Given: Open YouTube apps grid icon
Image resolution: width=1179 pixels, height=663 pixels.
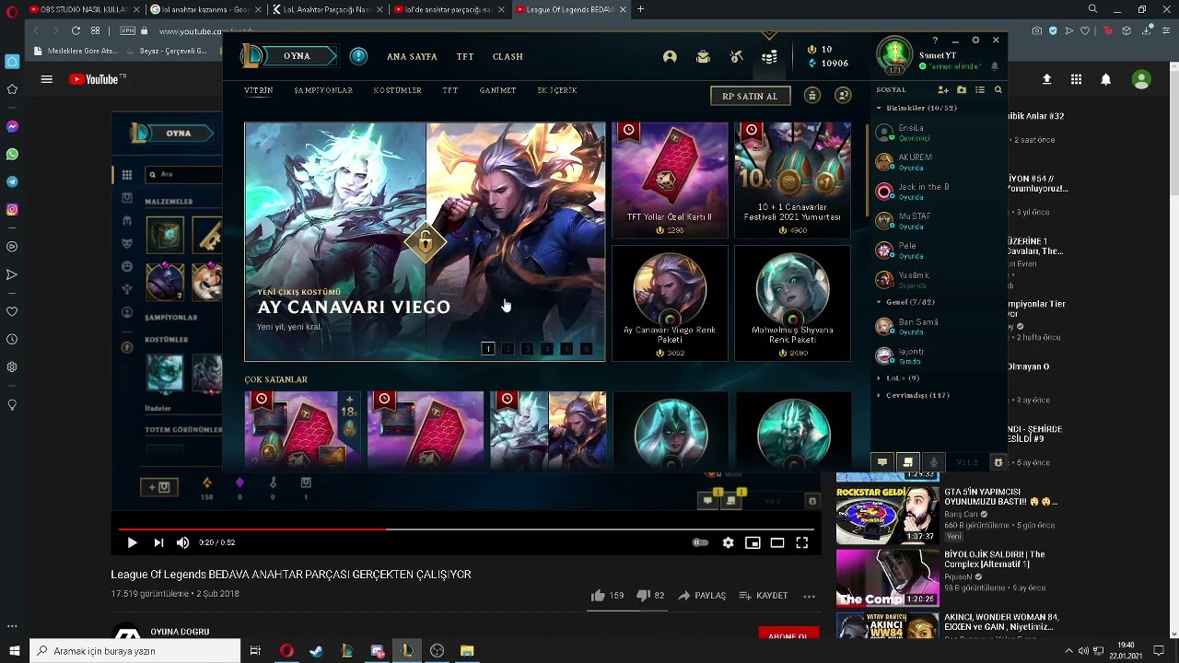Looking at the screenshot, I should coord(1076,79).
